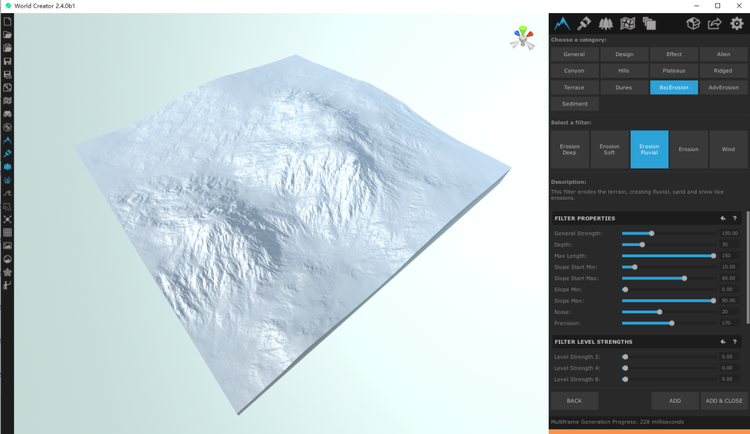Screen dimensions: 750x434
Task: Choose the Sediment filter category
Action: coord(574,103)
